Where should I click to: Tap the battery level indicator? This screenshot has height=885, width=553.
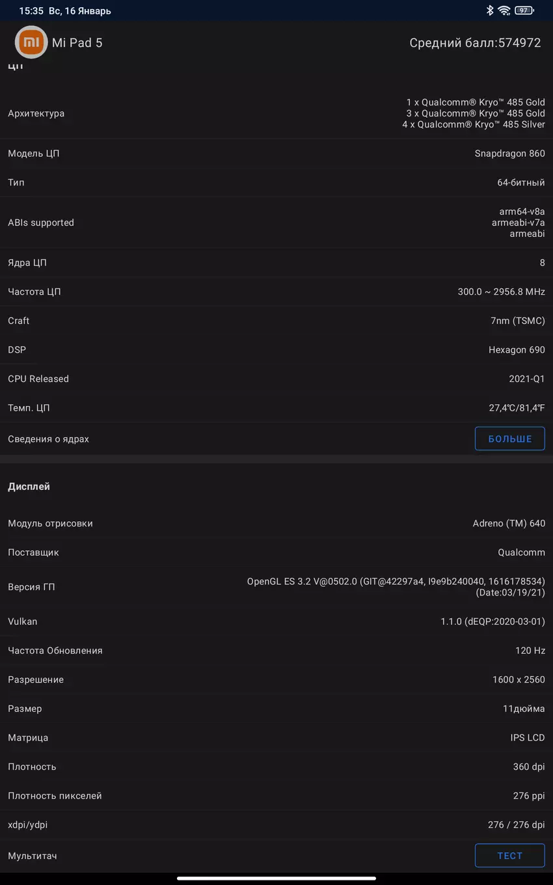click(524, 10)
